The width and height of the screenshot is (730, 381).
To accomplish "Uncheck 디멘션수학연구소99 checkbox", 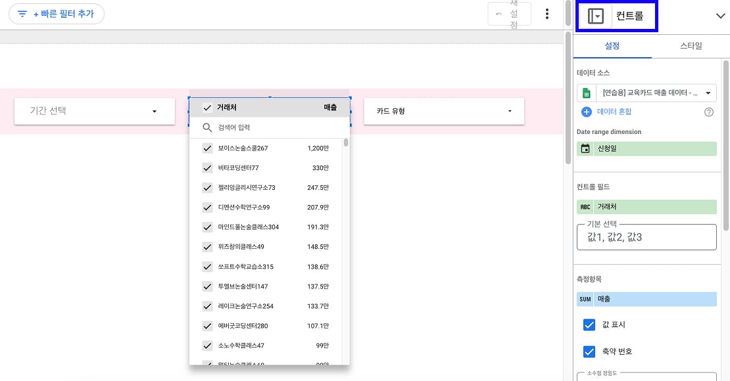I will click(207, 208).
